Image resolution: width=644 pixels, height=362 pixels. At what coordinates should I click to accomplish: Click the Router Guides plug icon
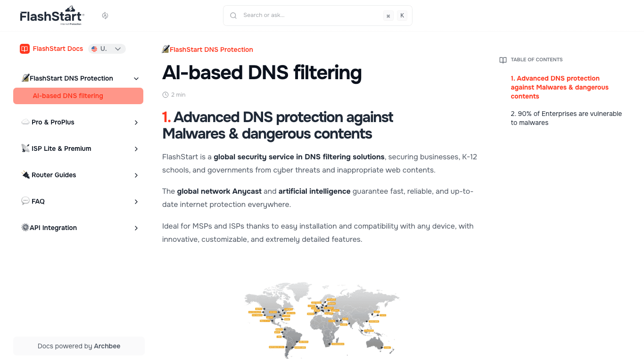coord(25,175)
